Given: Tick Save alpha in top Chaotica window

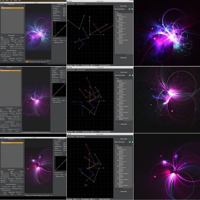Looking at the screenshot, I should [x=11, y=41].
